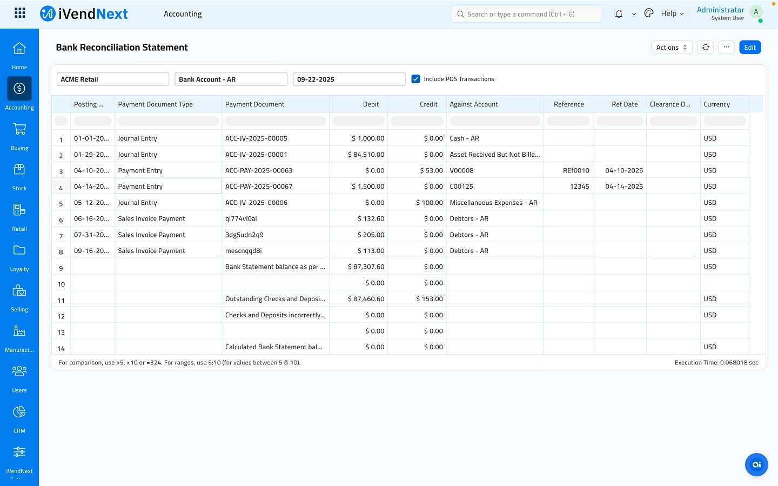778x486 pixels.
Task: Select ACC-PAY-2025-00067 cell
Action: [x=276, y=187]
